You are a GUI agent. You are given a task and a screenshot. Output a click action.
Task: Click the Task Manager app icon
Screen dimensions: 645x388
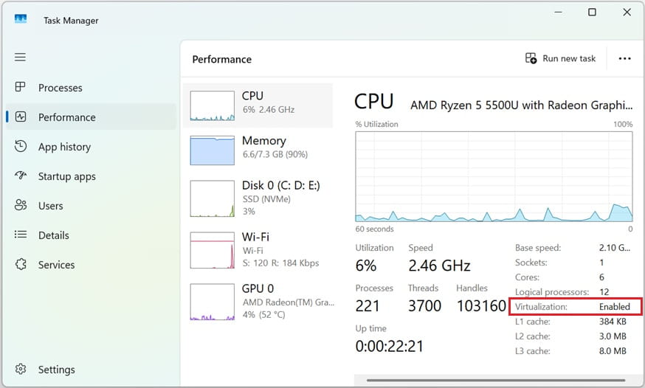point(21,19)
